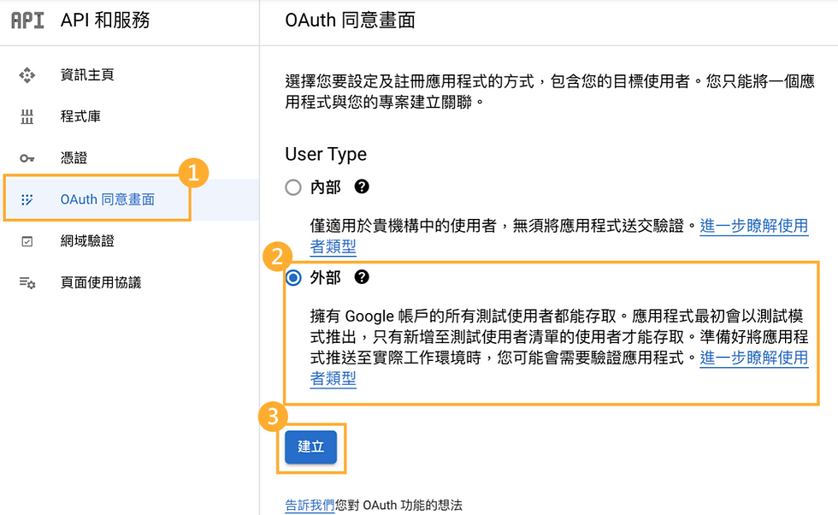838x515 pixels.
Task: Click the 頁面使用協議 settings icon
Action: [27, 283]
